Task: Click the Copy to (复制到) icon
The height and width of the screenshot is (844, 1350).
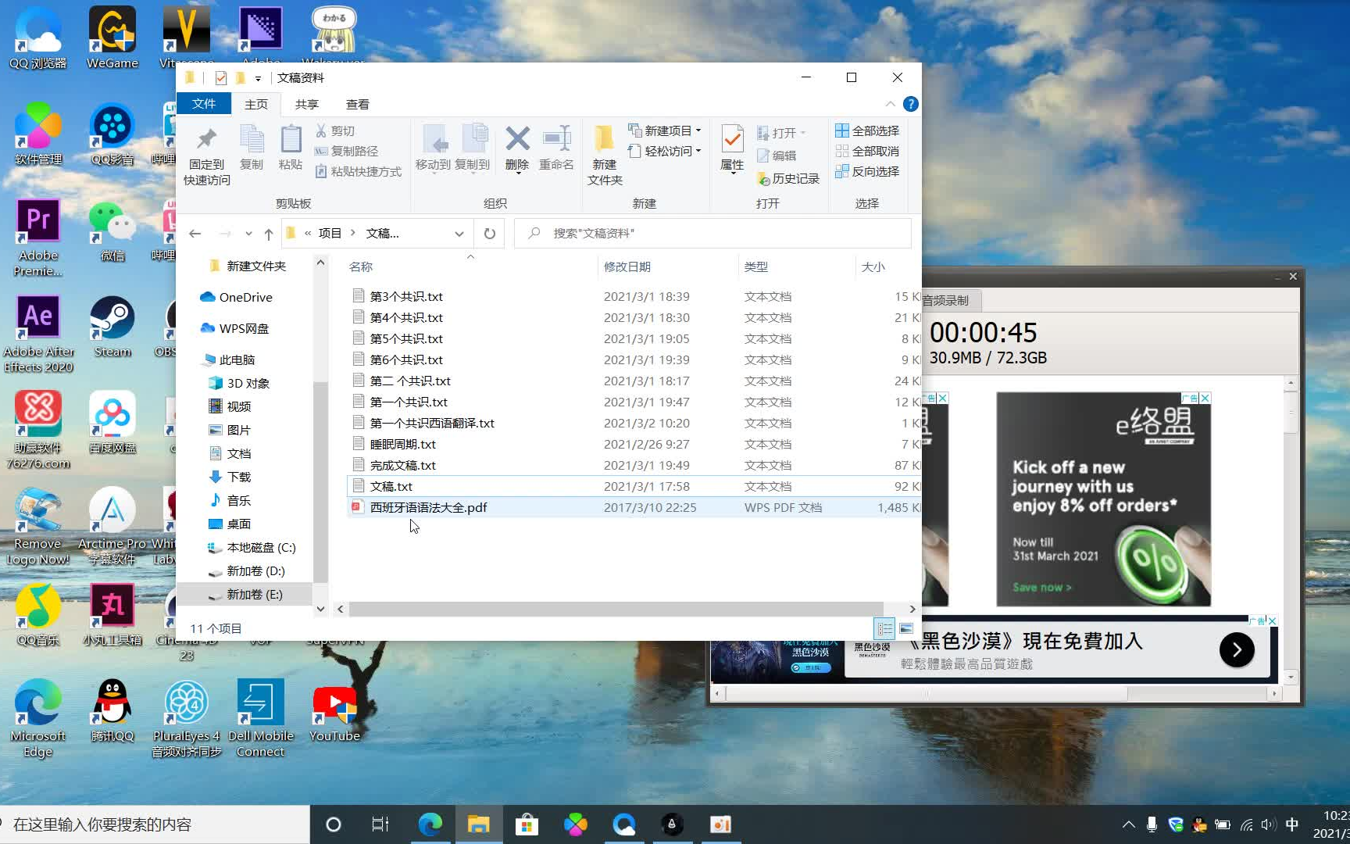Action: (x=473, y=147)
